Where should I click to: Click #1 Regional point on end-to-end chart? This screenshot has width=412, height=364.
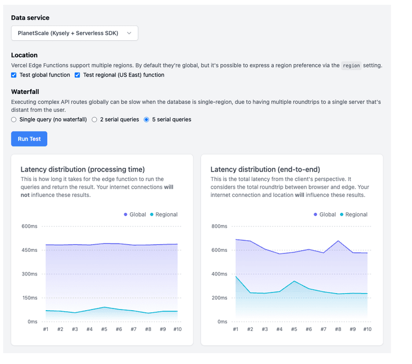pos(236,277)
